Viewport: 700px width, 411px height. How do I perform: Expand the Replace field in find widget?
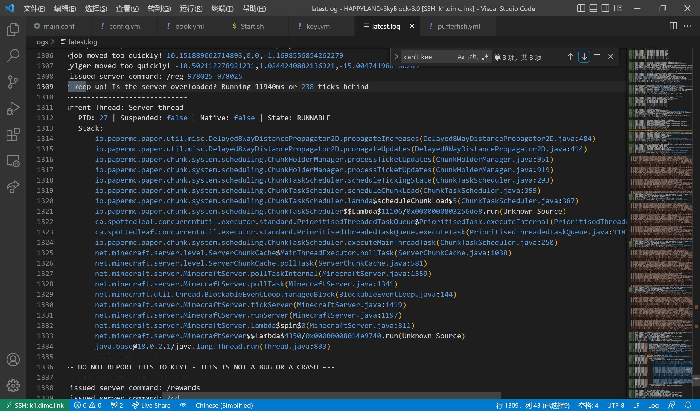(396, 57)
